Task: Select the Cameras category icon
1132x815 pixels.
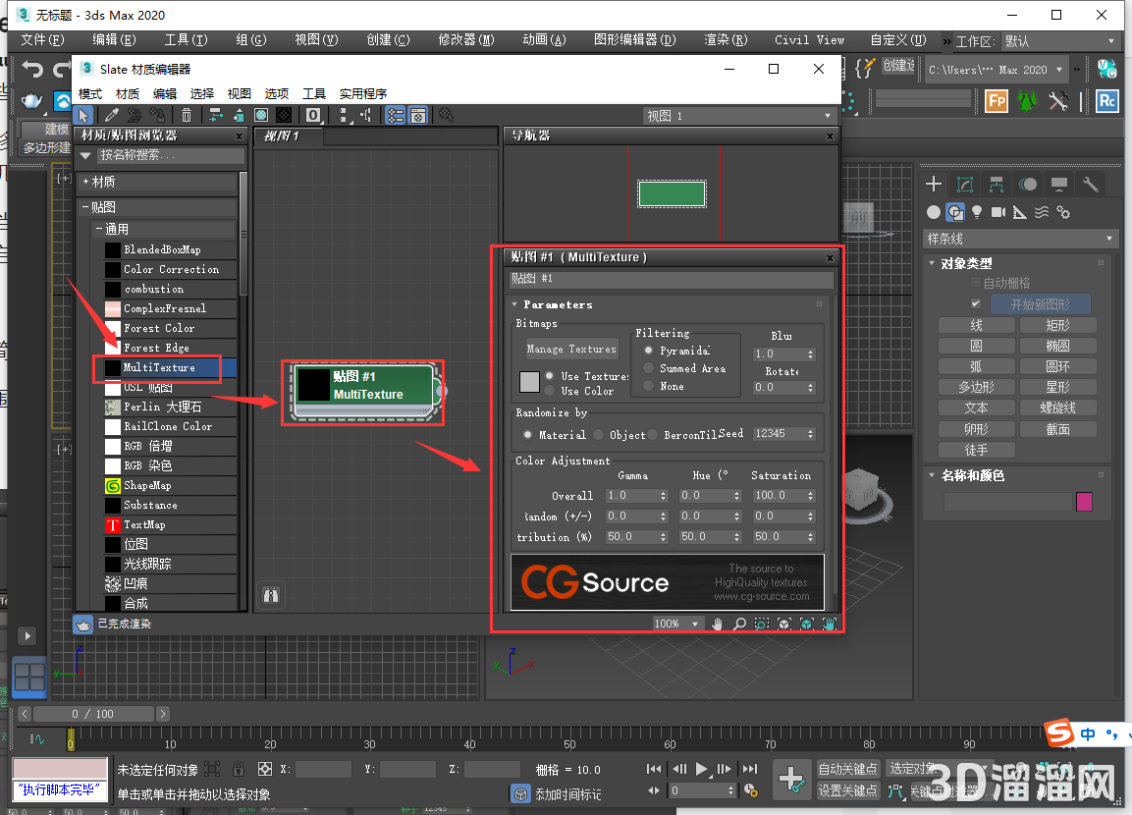Action: [997, 212]
